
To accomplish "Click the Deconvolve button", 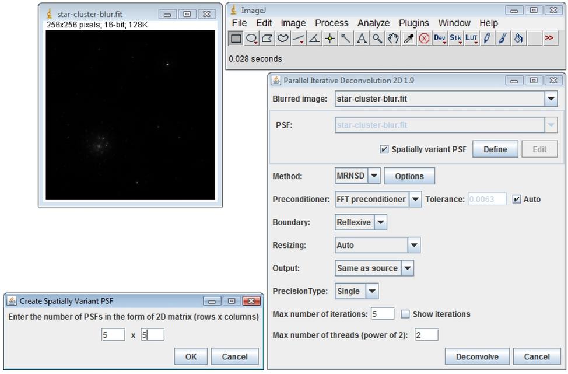I will (x=477, y=356).
